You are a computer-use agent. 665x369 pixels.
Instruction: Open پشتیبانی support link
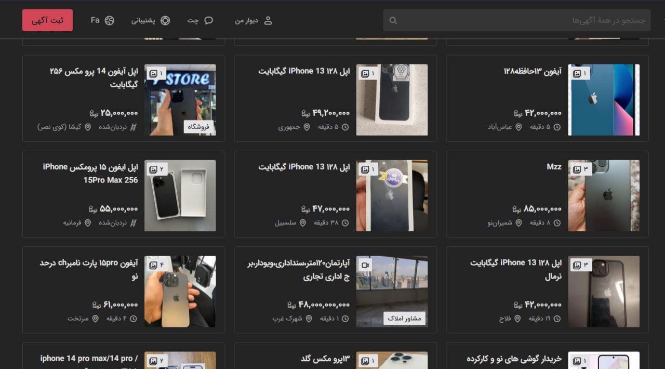(x=150, y=21)
